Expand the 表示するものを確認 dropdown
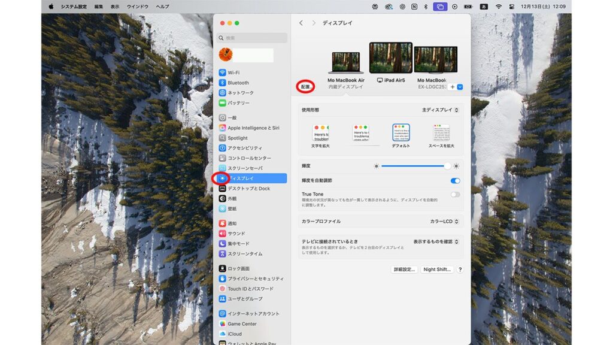The image size is (613, 345). (x=436, y=241)
